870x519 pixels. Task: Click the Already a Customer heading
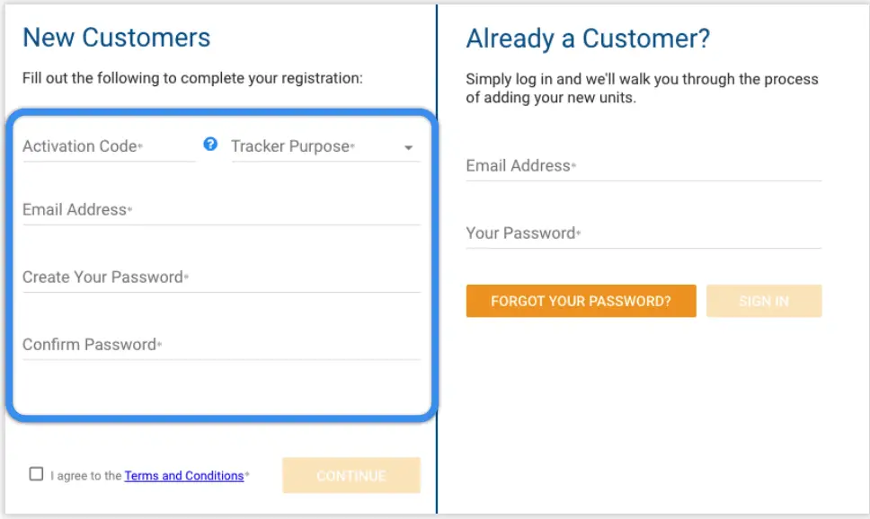[x=586, y=39]
